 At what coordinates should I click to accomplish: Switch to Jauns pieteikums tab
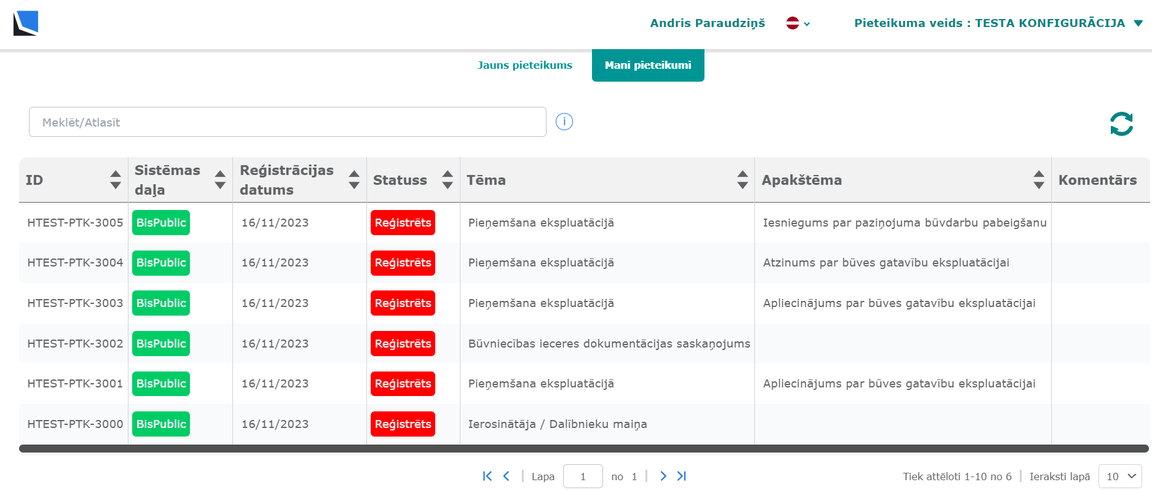click(x=525, y=65)
